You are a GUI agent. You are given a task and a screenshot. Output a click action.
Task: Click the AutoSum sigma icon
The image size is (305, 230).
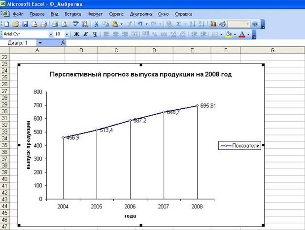pyautogui.click(x=179, y=24)
